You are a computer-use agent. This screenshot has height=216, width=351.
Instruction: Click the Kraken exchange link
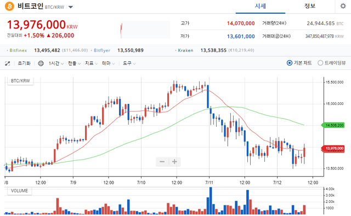(x=185, y=50)
